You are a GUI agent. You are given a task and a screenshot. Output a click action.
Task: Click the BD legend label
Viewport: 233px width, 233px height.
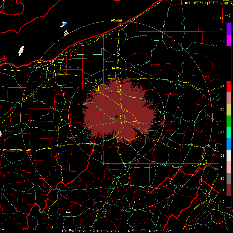(x=222, y=110)
